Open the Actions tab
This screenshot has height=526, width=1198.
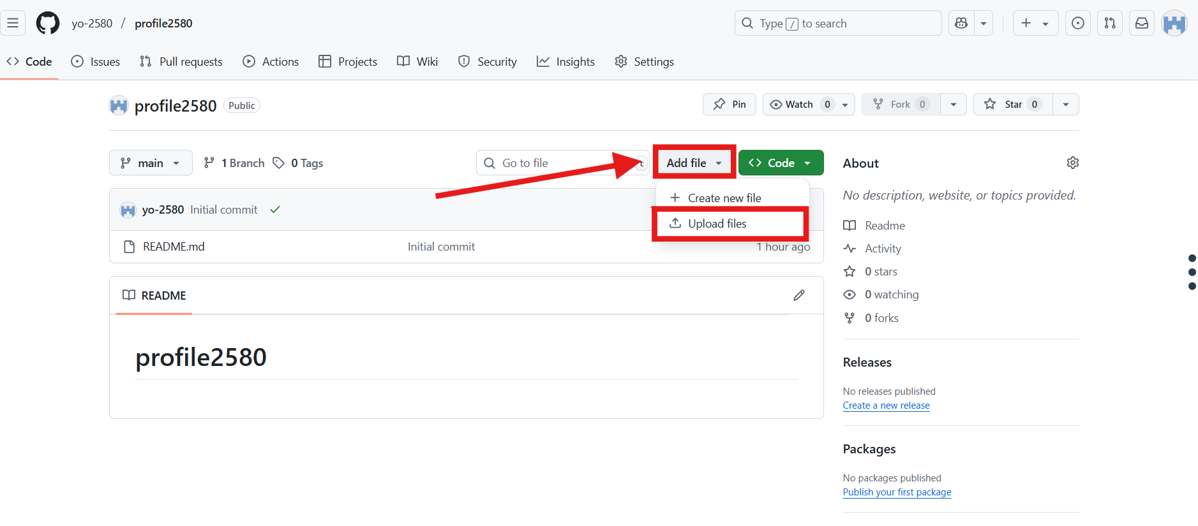point(271,62)
